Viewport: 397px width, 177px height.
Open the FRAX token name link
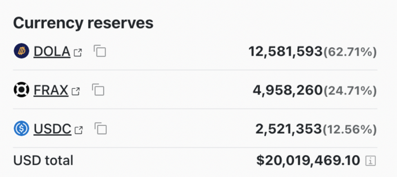click(x=51, y=90)
